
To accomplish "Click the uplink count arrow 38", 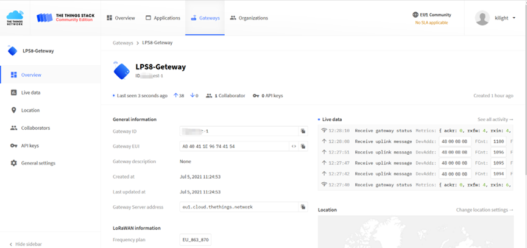I will [179, 96].
